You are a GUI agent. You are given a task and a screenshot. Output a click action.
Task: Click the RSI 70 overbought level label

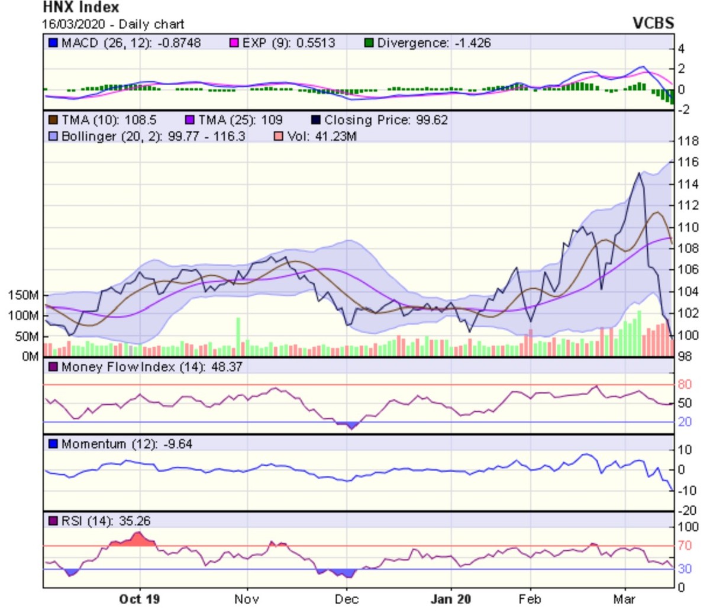tap(684, 546)
